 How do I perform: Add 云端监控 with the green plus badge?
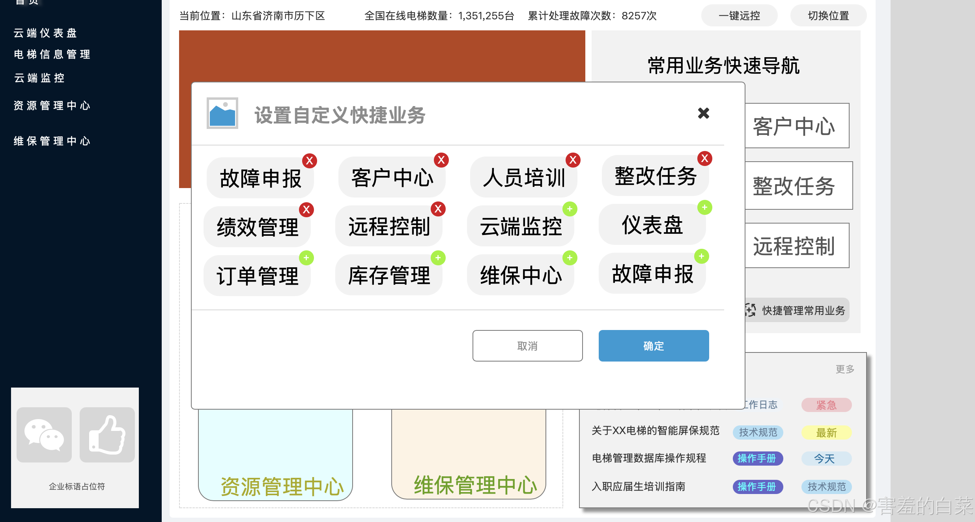coord(570,209)
